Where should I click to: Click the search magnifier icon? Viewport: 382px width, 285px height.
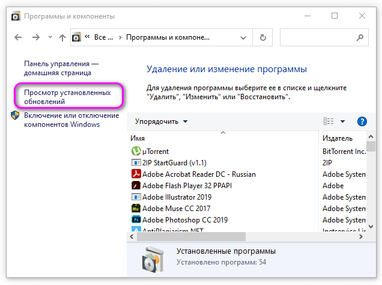click(360, 37)
